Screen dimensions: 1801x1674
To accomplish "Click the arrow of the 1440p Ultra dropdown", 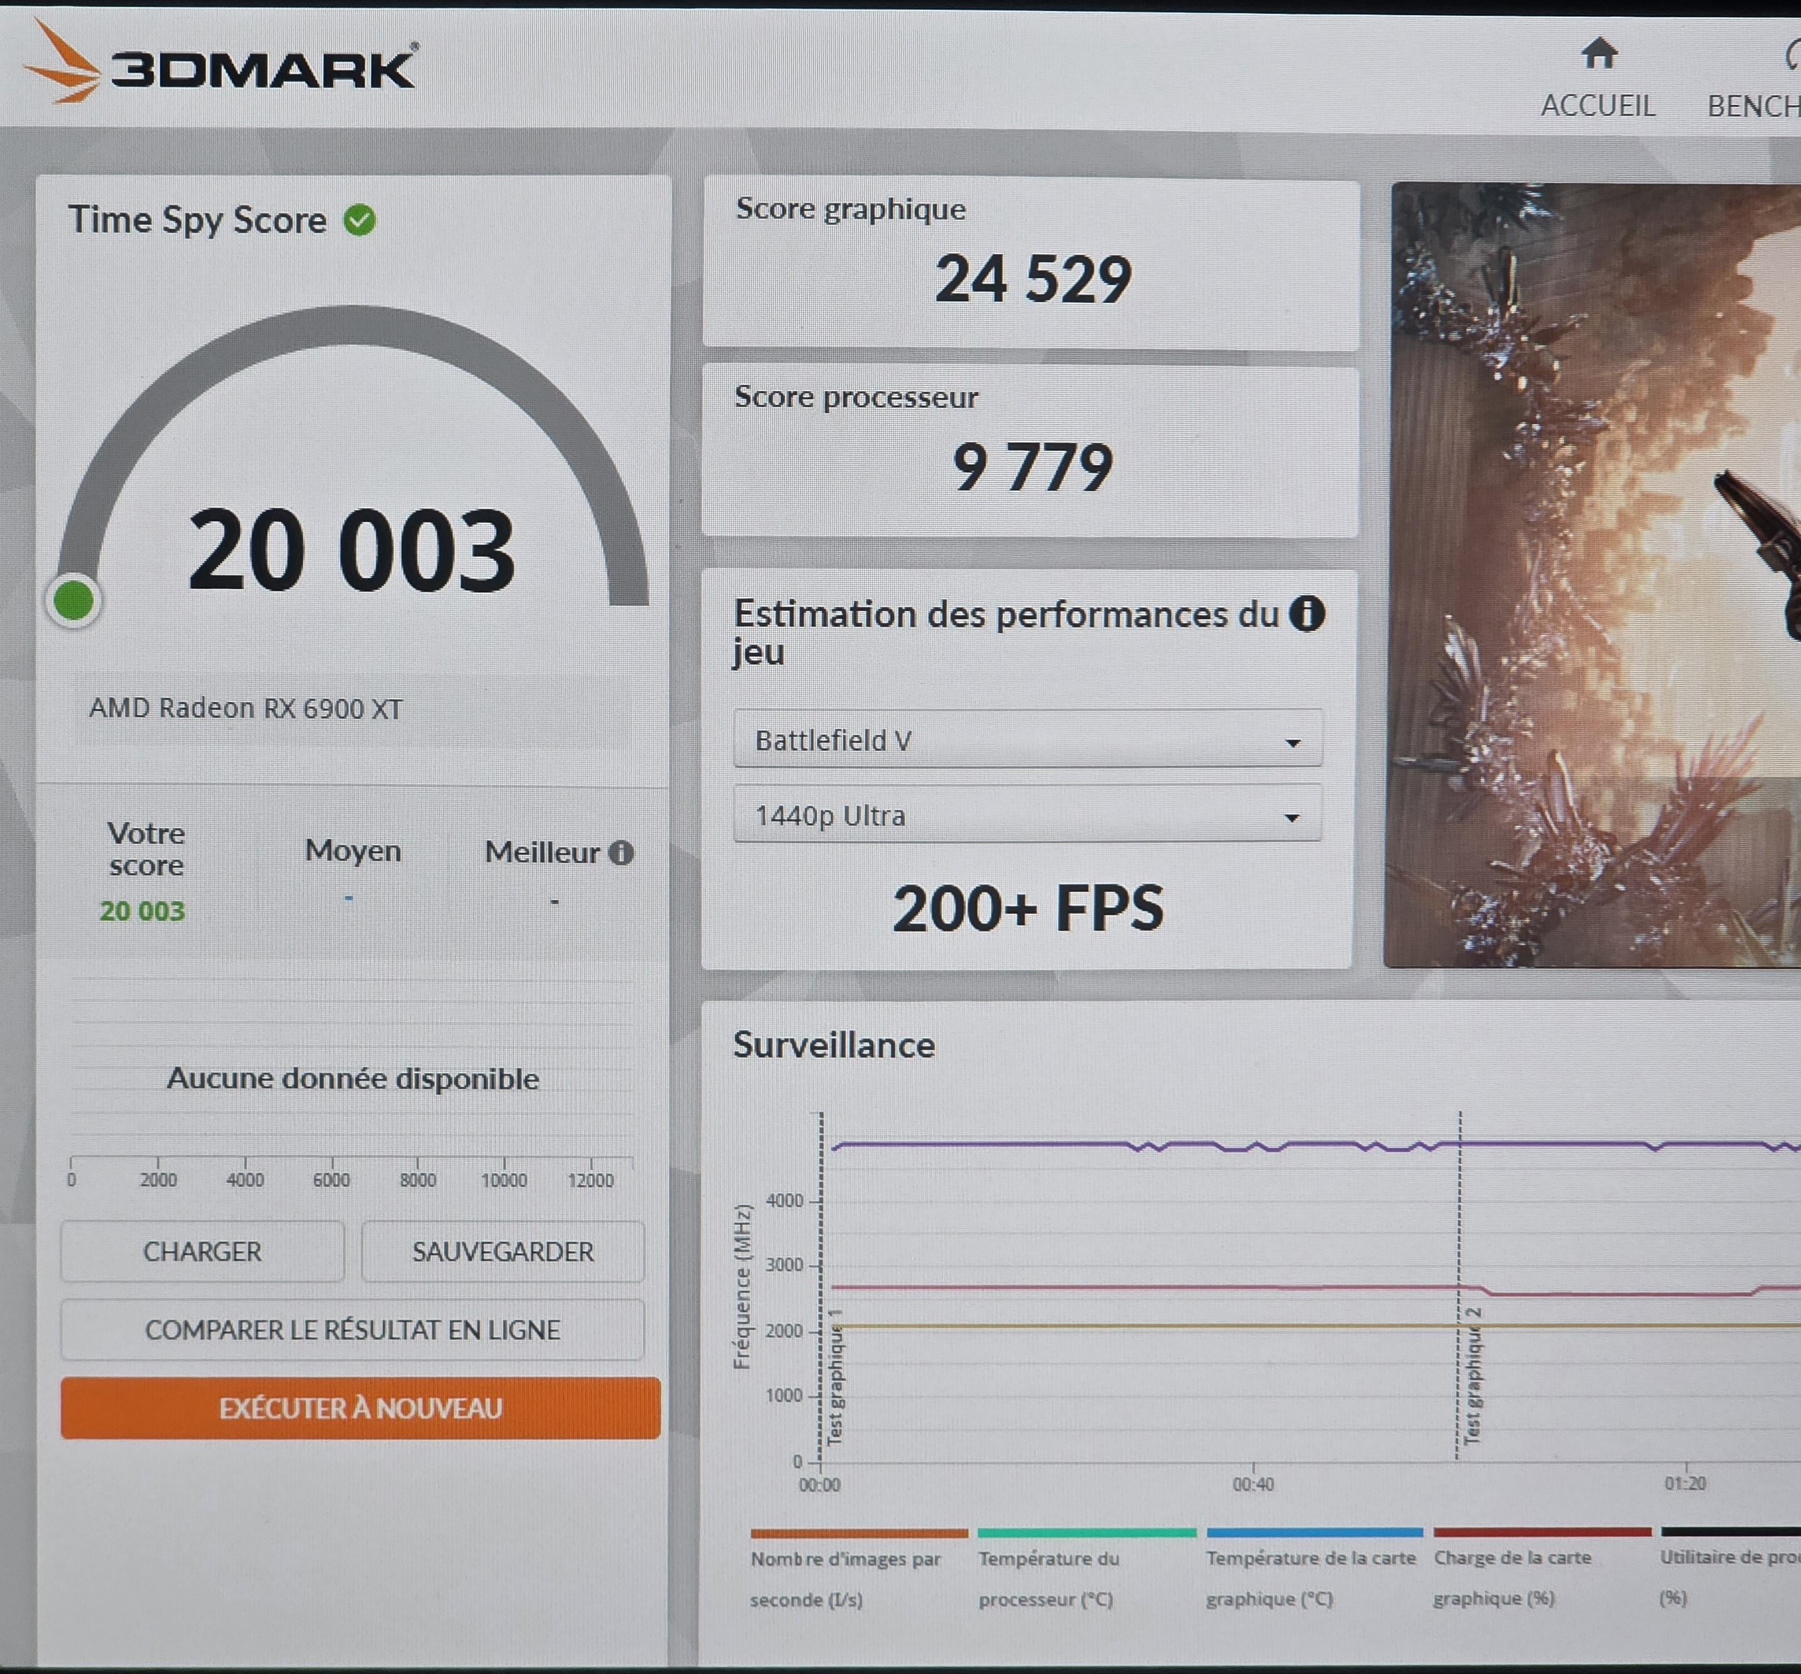I will 1293,818.
